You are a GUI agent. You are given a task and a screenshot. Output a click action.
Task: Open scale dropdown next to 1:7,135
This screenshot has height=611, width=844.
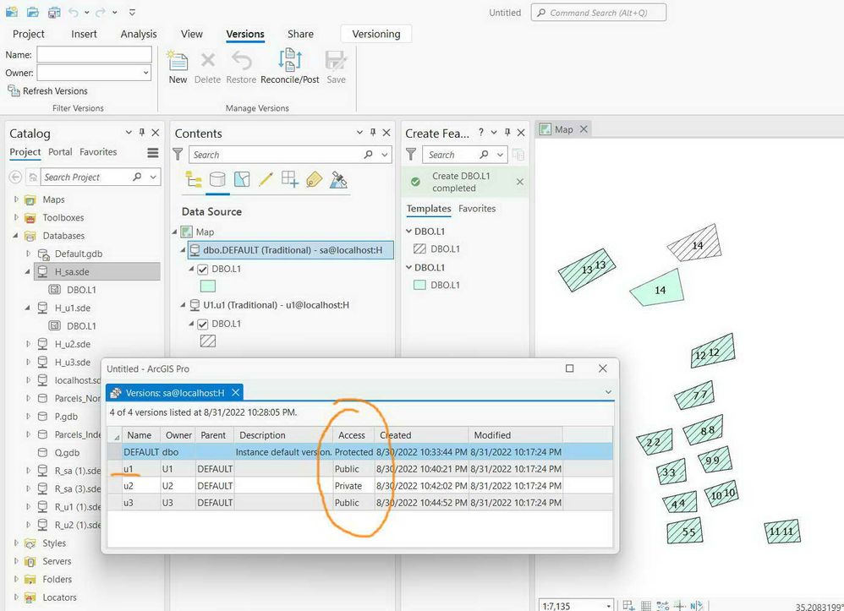point(608,606)
